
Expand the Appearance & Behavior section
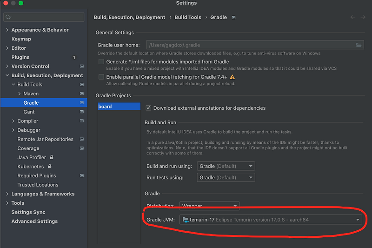7,30
